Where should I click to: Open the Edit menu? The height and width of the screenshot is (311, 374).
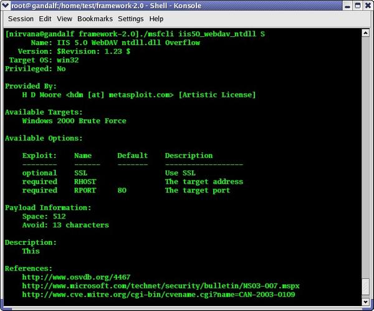pos(46,19)
